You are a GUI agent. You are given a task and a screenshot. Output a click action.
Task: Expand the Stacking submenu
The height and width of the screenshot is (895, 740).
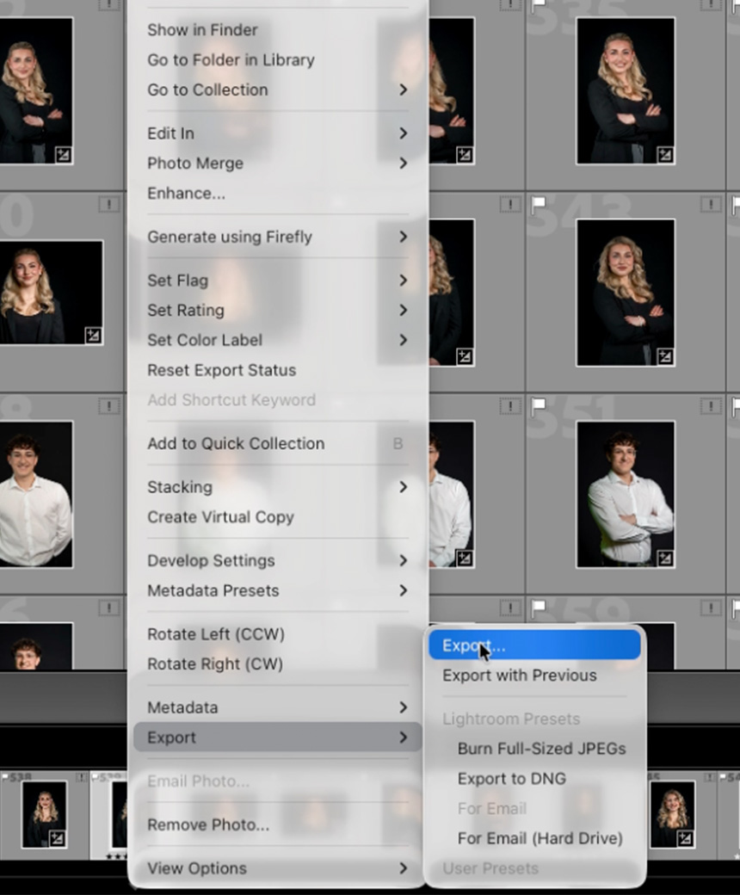pos(278,487)
